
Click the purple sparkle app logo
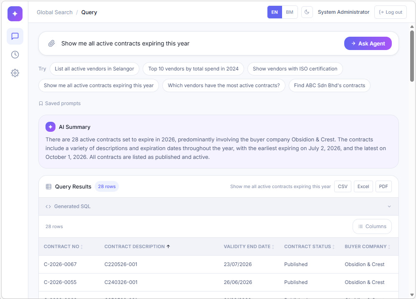tap(15, 14)
